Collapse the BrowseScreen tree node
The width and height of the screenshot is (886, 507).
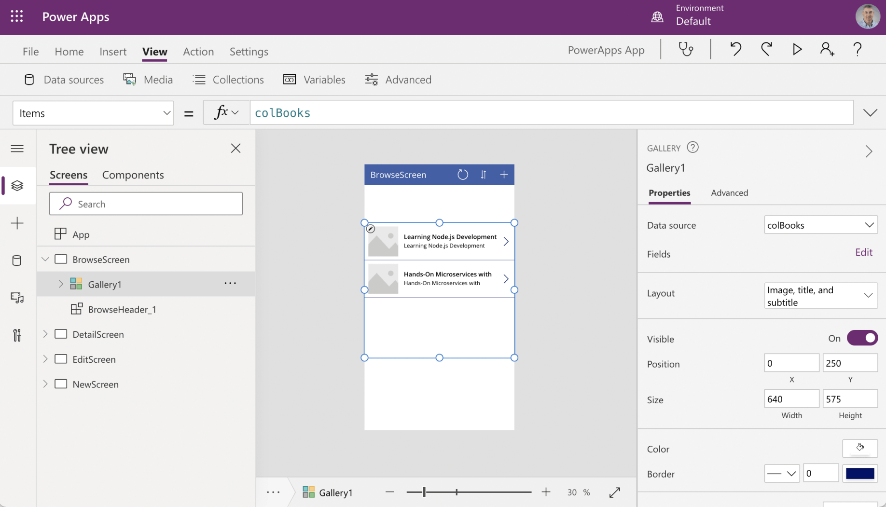coord(45,259)
